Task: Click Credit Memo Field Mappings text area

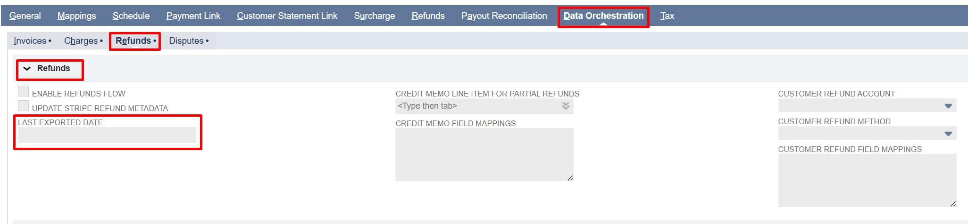Action: [x=484, y=154]
